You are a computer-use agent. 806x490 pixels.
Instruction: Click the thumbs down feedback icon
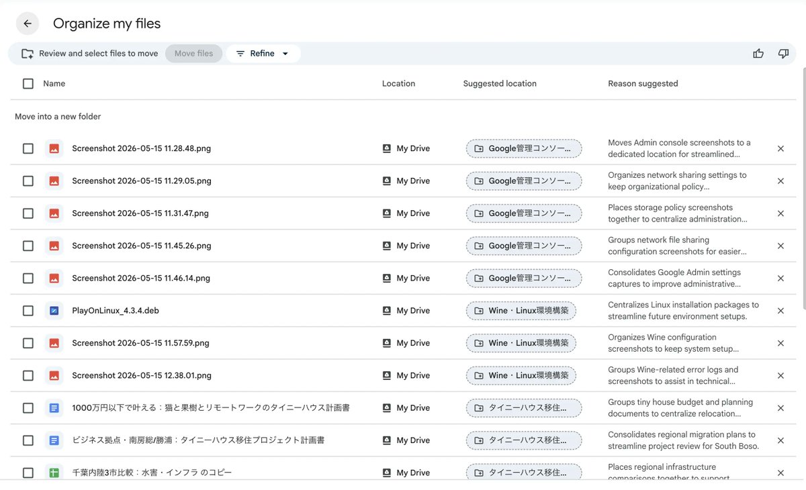coord(783,54)
